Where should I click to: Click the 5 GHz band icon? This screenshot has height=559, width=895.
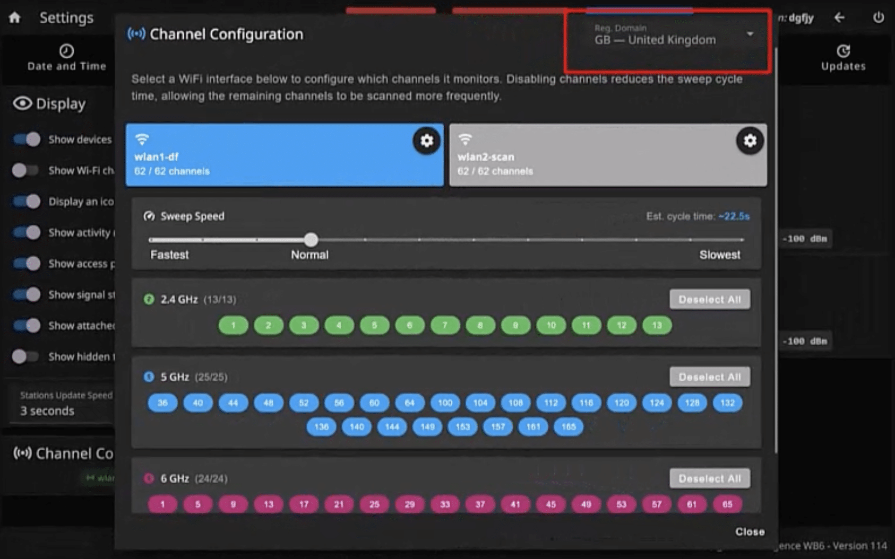149,377
